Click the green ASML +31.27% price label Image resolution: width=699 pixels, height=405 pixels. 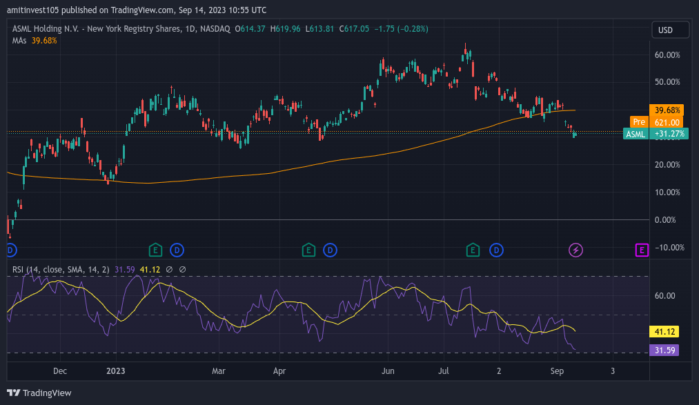656,134
